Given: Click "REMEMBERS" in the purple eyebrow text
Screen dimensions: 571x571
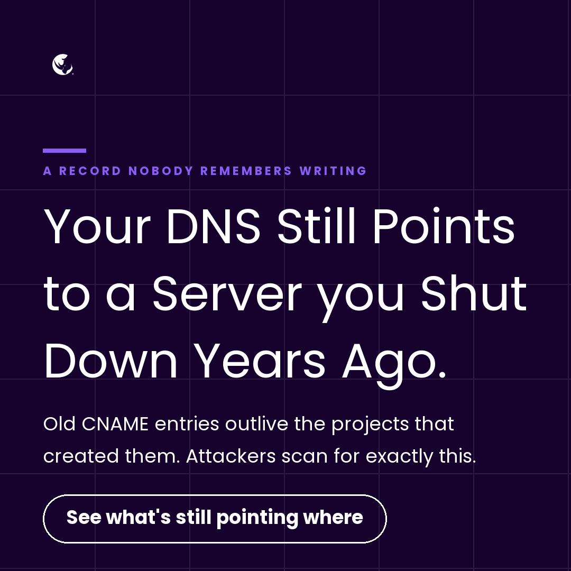Looking at the screenshot, I should click(x=246, y=171).
